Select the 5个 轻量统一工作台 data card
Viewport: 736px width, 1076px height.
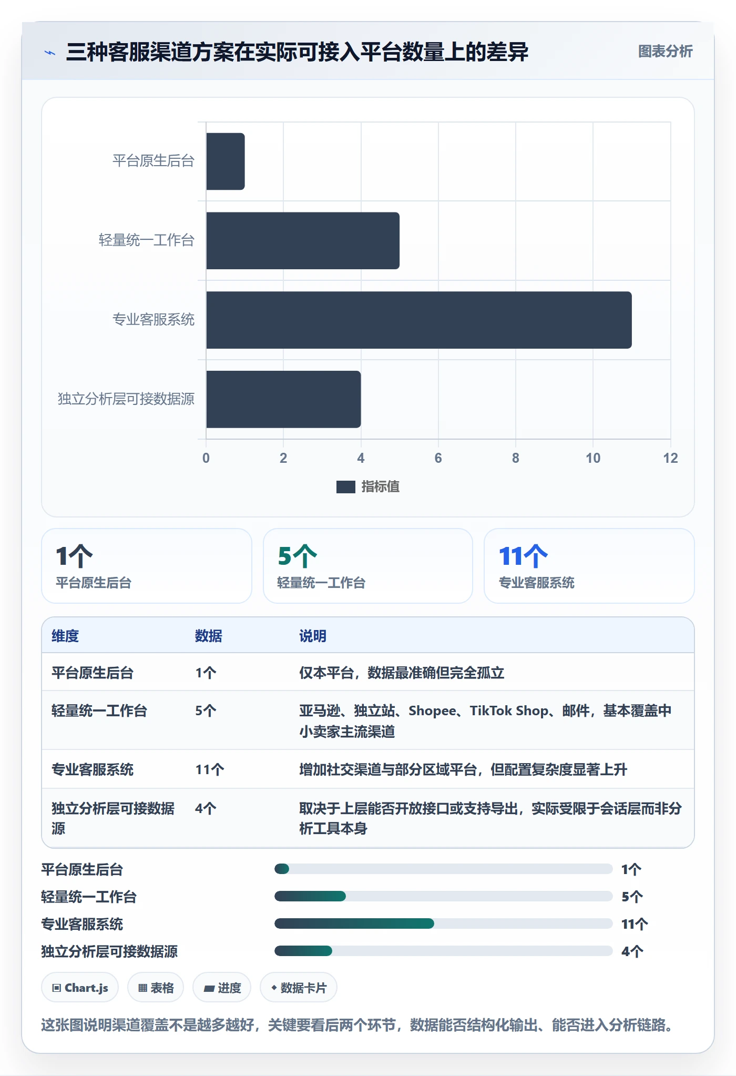click(x=368, y=566)
